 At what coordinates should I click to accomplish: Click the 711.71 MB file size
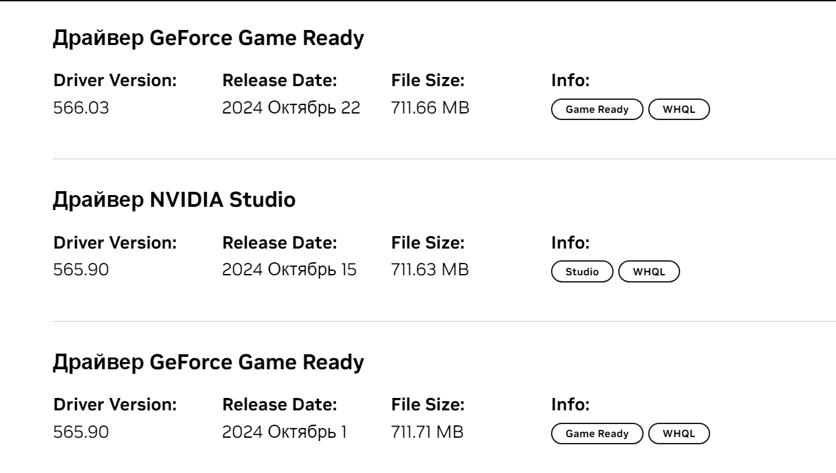point(427,432)
